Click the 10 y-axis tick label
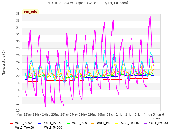 pyautogui.click(x=18, y=111)
